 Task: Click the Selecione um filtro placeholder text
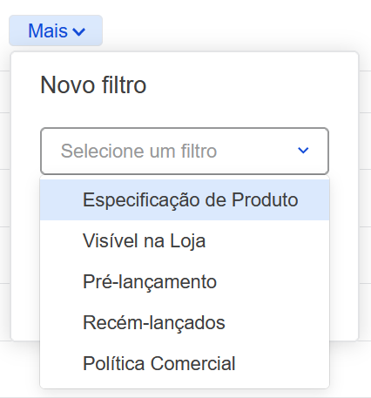click(x=138, y=151)
